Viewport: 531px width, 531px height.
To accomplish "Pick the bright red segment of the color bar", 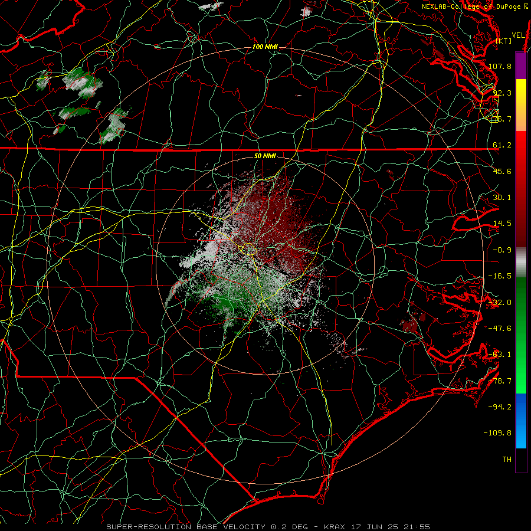I will click(x=521, y=145).
